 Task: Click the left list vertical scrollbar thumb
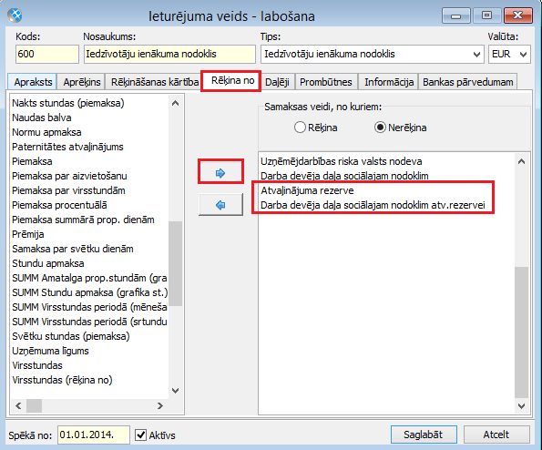point(175,263)
